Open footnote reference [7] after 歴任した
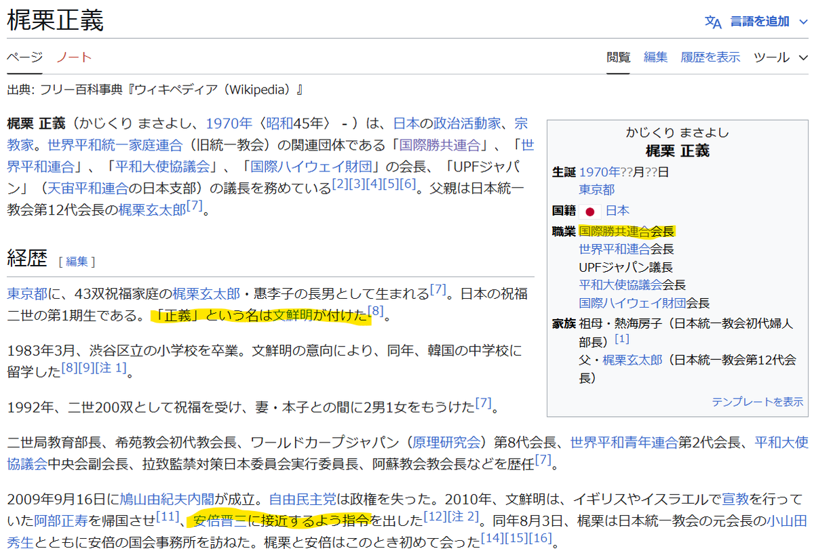 pyautogui.click(x=543, y=460)
